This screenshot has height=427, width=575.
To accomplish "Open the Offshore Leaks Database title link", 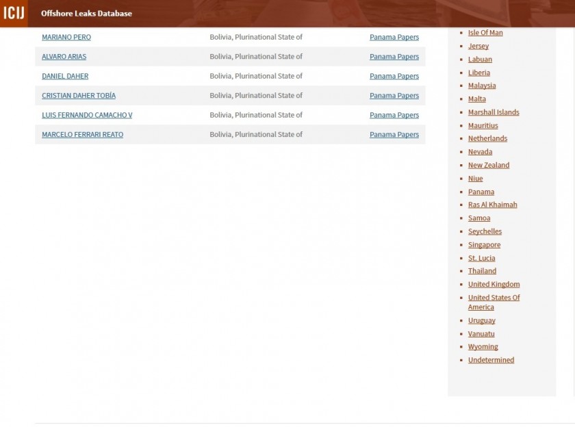I will (x=86, y=14).
